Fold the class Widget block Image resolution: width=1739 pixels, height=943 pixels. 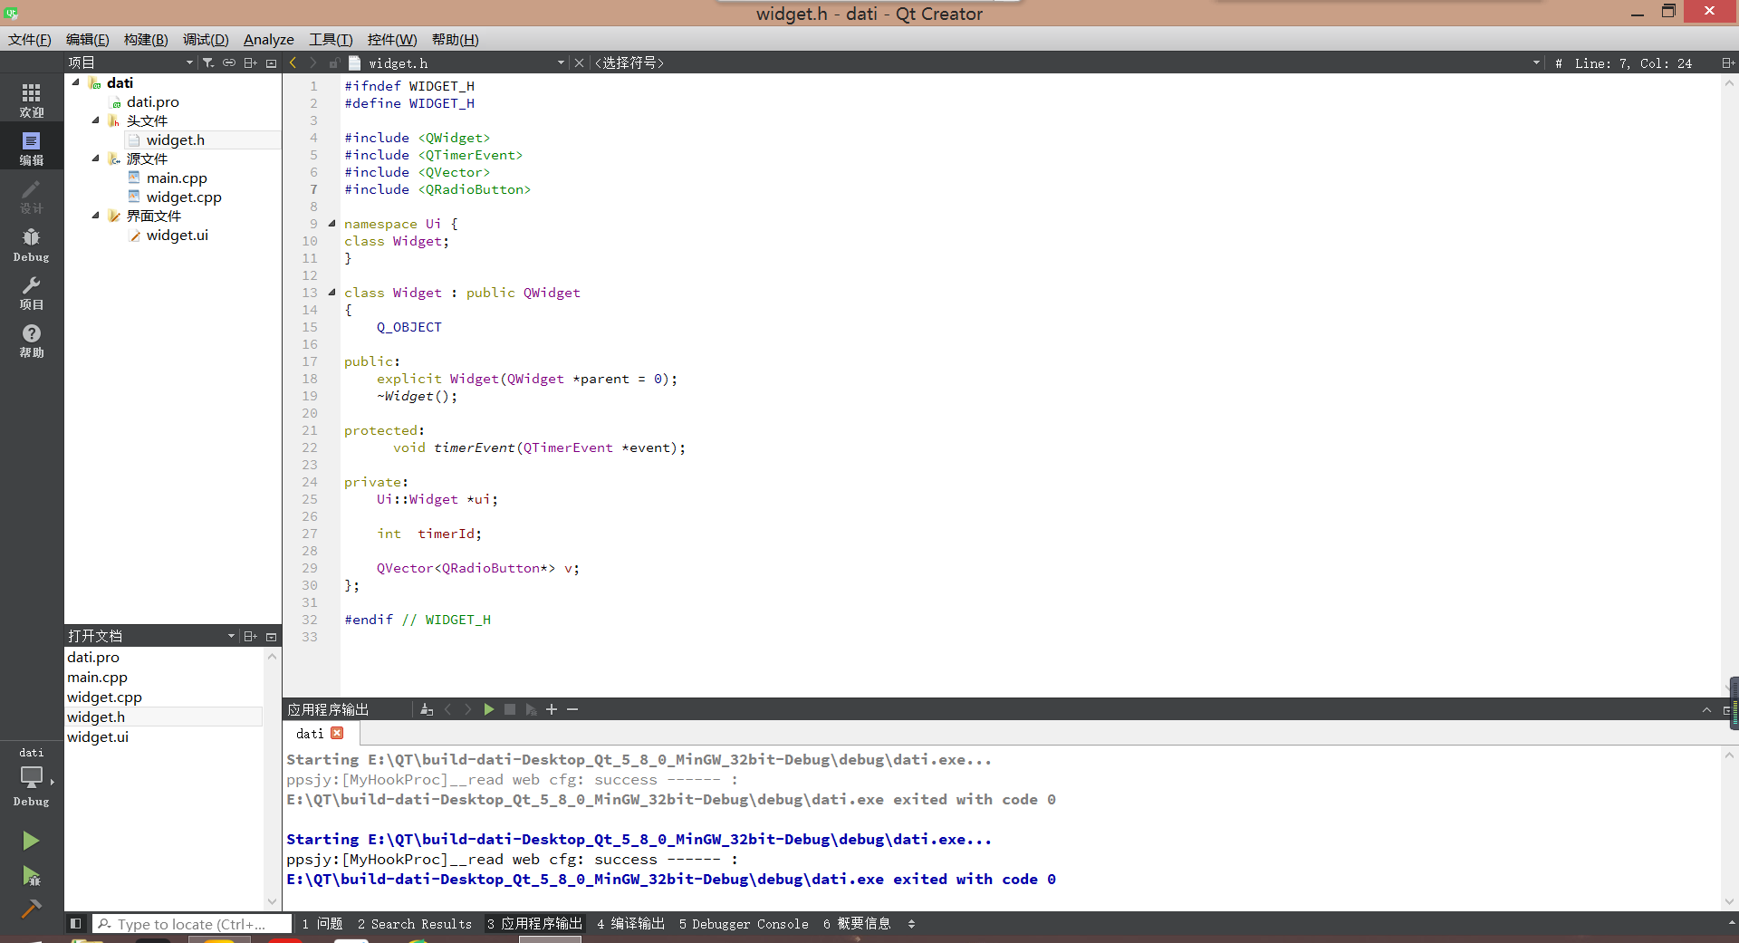[x=331, y=292]
